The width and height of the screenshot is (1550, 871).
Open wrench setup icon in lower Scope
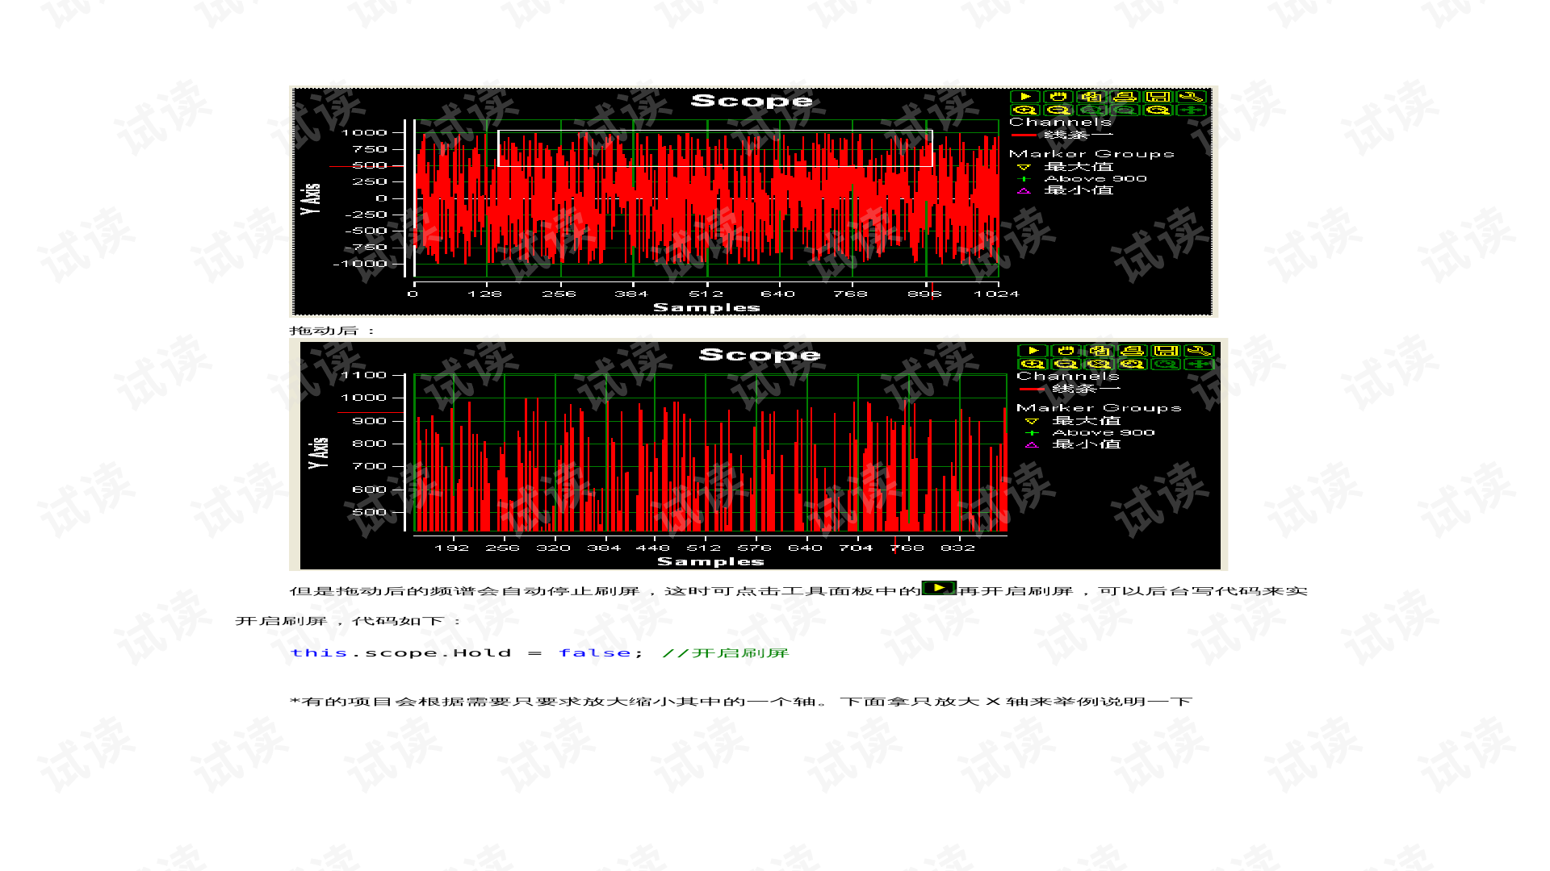tap(1199, 351)
